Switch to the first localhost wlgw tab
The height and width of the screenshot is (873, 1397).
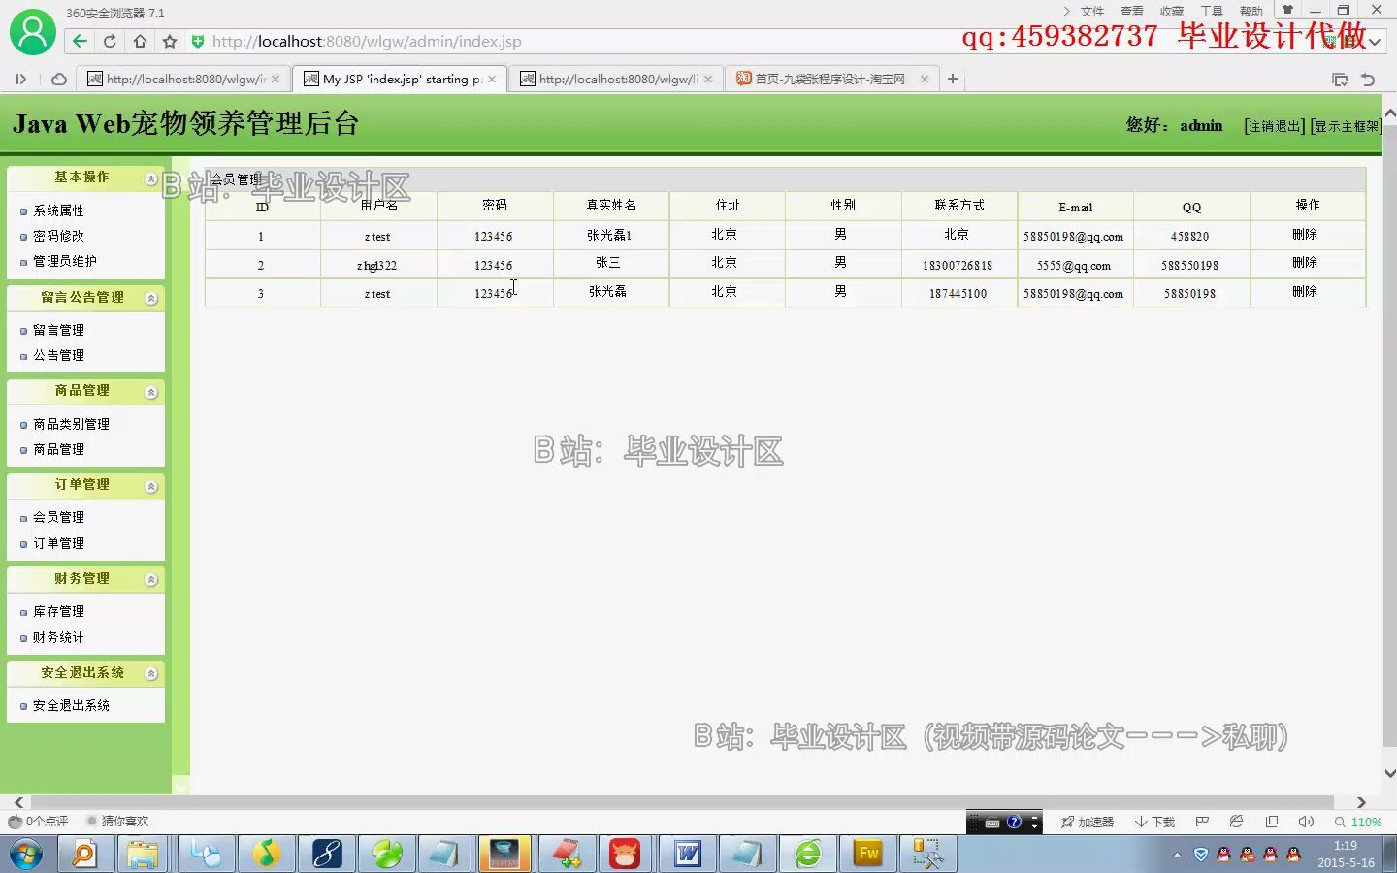click(183, 79)
